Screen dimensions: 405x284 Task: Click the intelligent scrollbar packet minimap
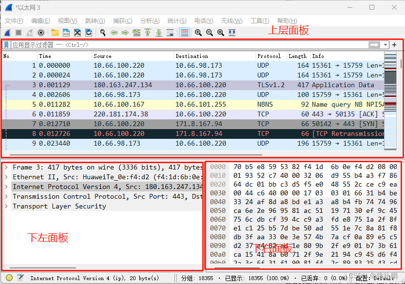pos(390,101)
